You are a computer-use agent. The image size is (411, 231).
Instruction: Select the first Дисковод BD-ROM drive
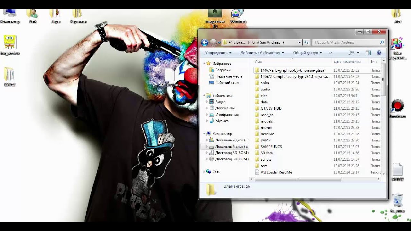point(228,153)
